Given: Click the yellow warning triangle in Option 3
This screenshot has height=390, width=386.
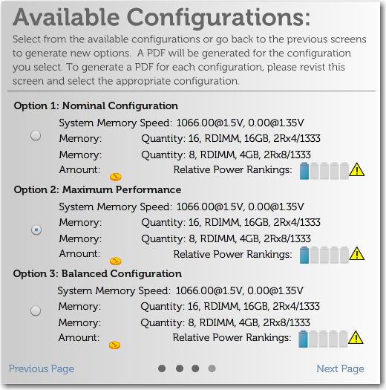Looking at the screenshot, I should (x=356, y=337).
